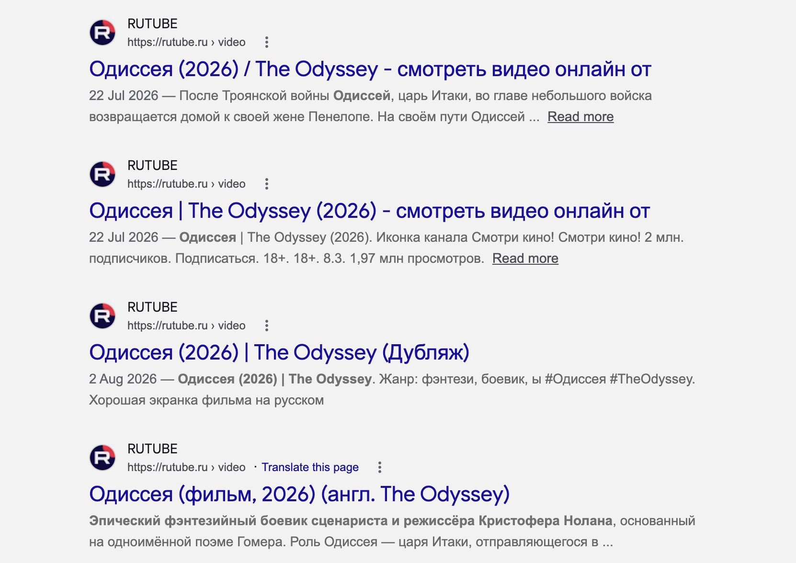Open three-dot menu of first result

[267, 42]
